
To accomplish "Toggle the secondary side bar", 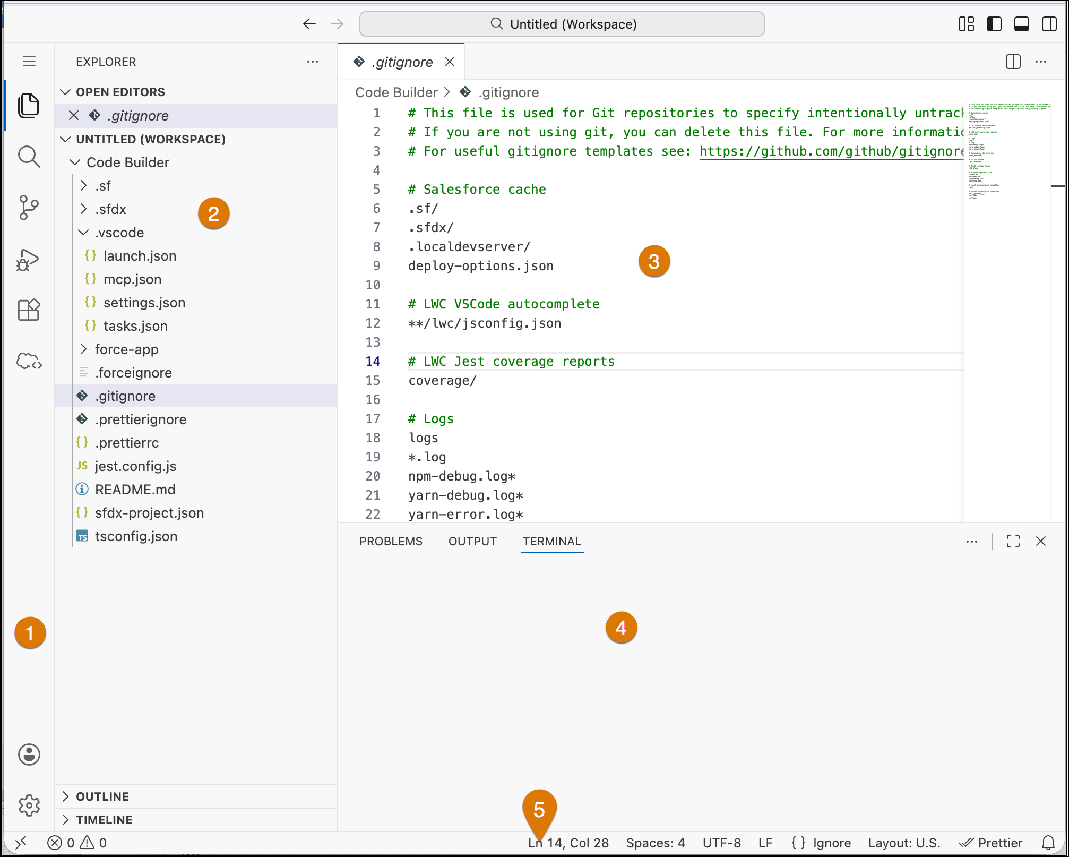I will 1049,24.
